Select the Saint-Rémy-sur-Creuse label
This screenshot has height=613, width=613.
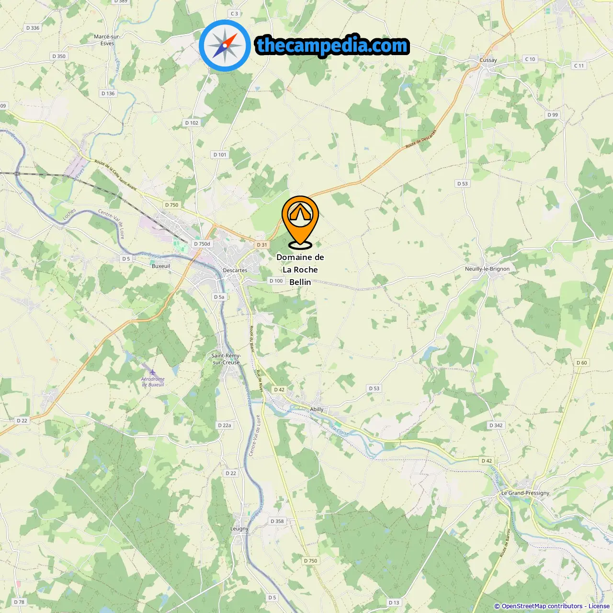tap(226, 359)
